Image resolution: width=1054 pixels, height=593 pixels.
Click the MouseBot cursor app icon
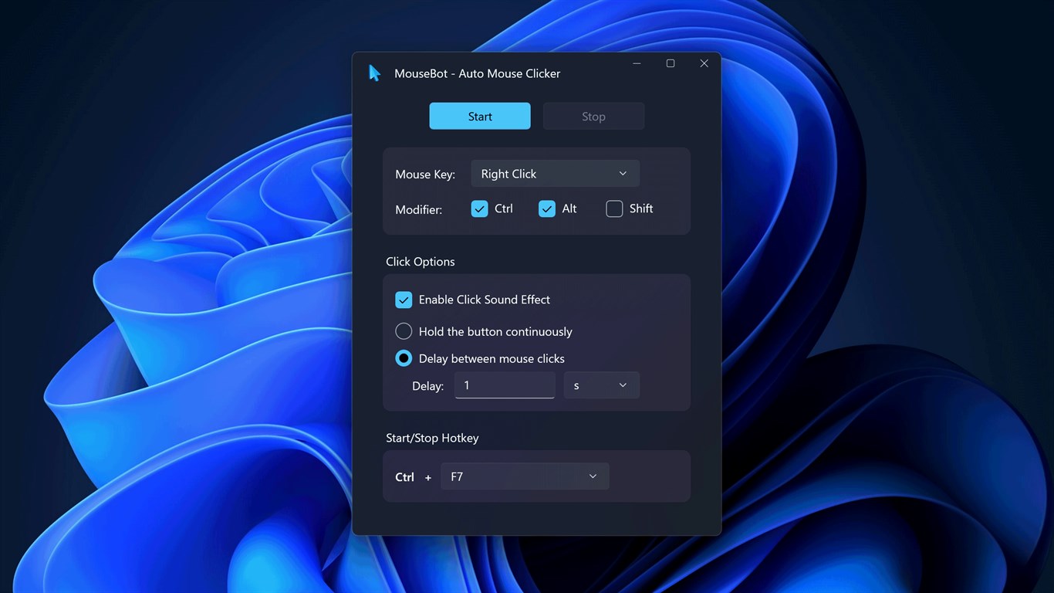click(x=375, y=73)
